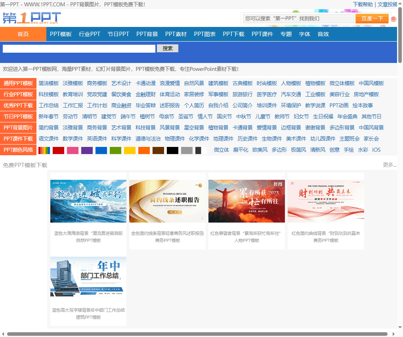Focus the site search text box

click(x=79, y=49)
